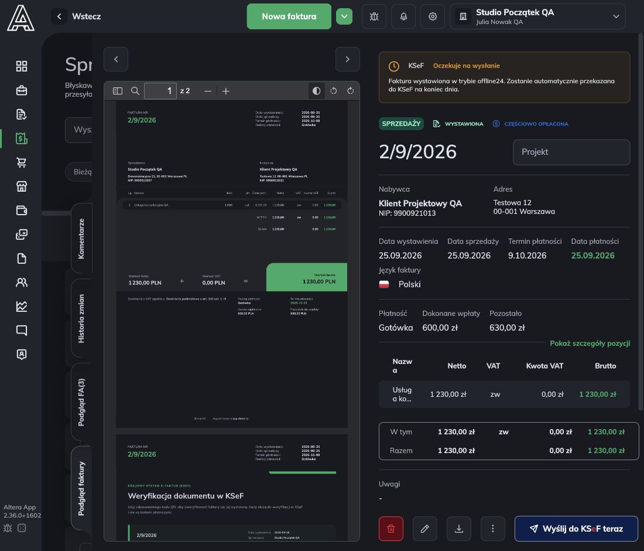Open the Komentarze side tab
The image size is (644, 551).
click(x=81, y=239)
